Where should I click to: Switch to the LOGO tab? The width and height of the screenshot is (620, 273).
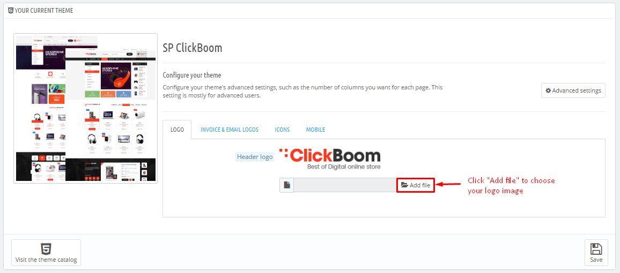tap(177, 130)
